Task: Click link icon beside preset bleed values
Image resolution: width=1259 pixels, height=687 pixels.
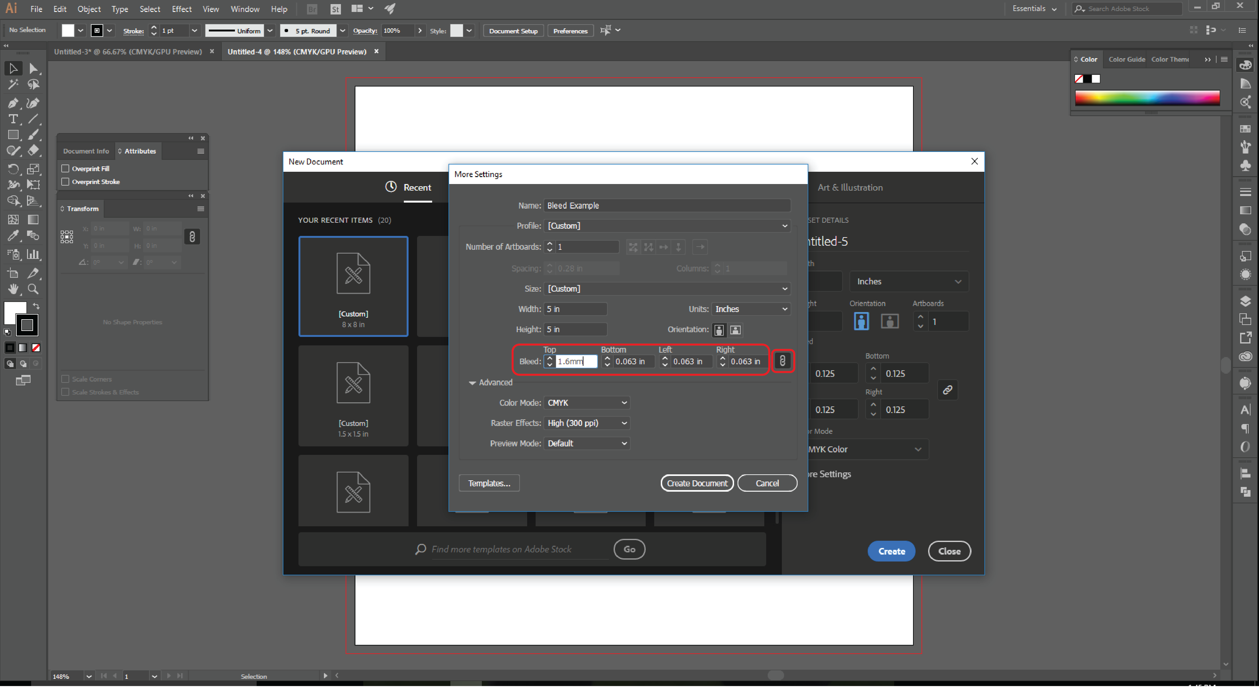Action: 947,390
